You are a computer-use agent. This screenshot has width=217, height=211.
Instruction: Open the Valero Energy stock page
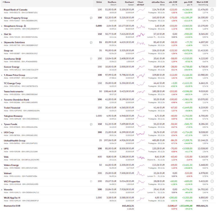[11, 165]
